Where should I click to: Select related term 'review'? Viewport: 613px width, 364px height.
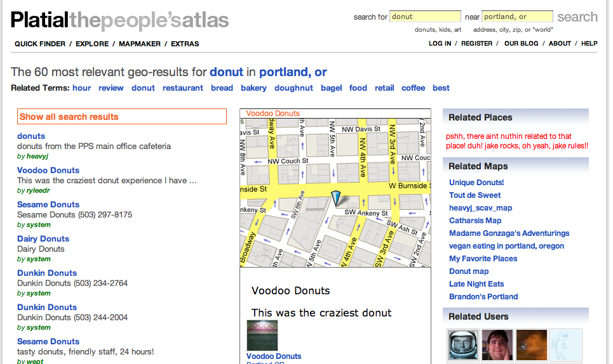coord(111,88)
